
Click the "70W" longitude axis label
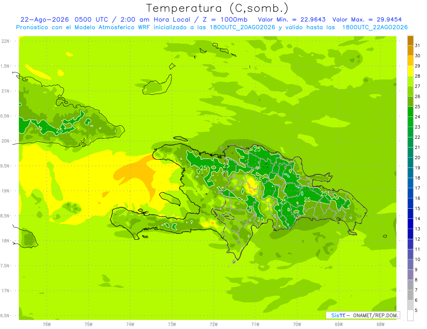tap(297, 324)
